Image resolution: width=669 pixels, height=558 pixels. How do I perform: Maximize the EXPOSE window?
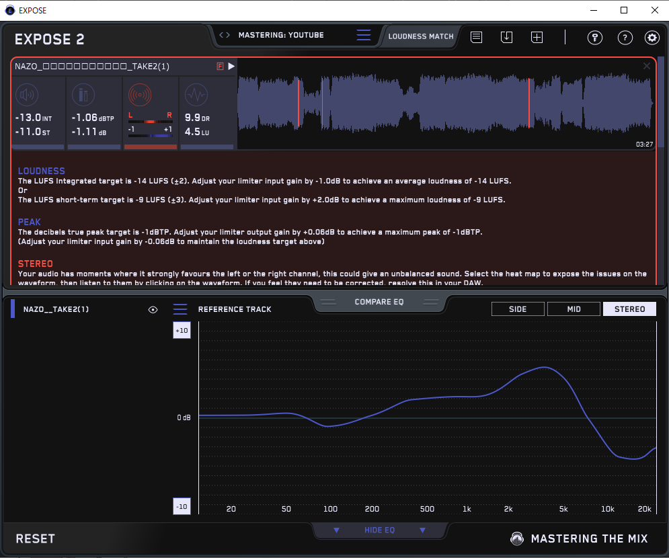[x=624, y=10]
